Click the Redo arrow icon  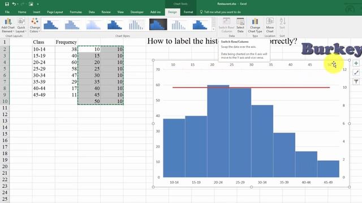pos(23,4)
